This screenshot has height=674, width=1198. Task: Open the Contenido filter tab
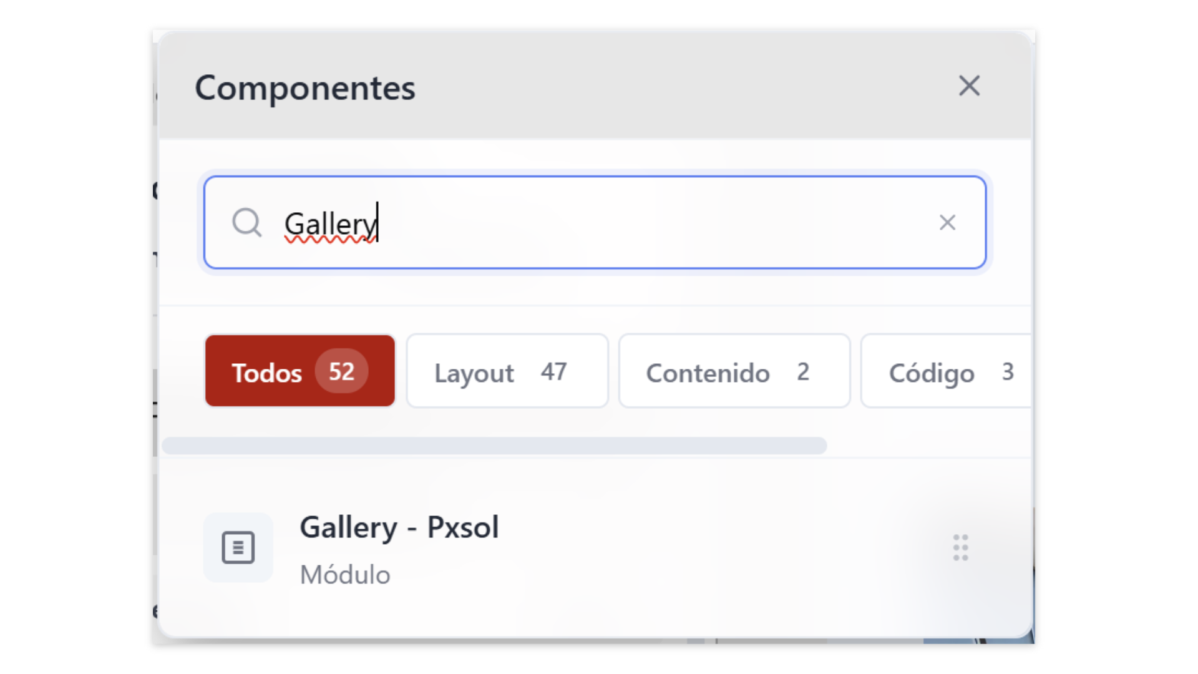point(708,373)
